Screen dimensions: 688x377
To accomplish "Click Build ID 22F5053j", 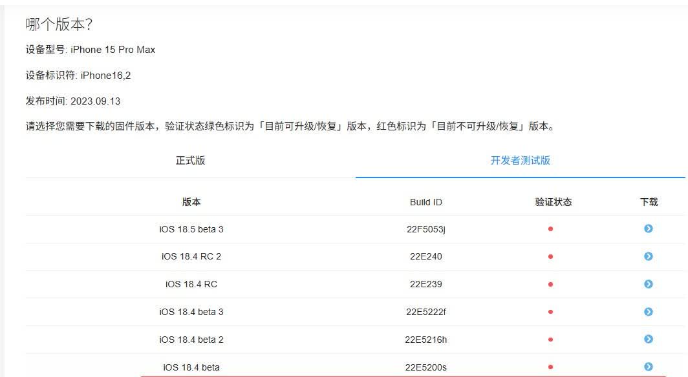I will pyautogui.click(x=425, y=229).
